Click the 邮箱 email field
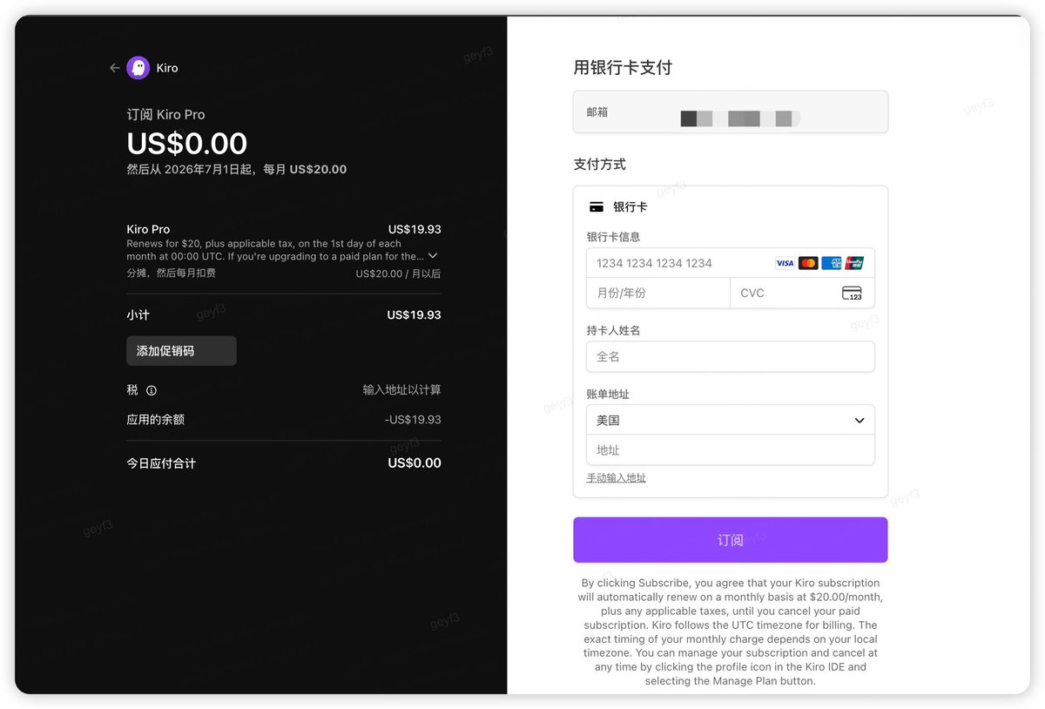 (x=731, y=112)
